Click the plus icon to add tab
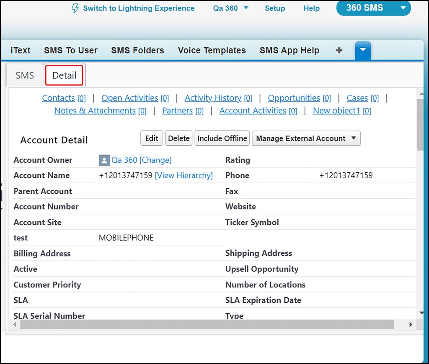This screenshot has width=429, height=364. (339, 50)
